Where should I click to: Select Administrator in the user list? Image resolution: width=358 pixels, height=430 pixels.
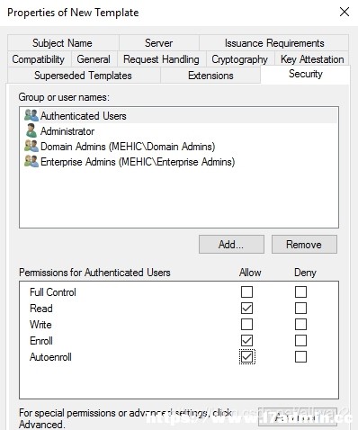(x=179, y=131)
